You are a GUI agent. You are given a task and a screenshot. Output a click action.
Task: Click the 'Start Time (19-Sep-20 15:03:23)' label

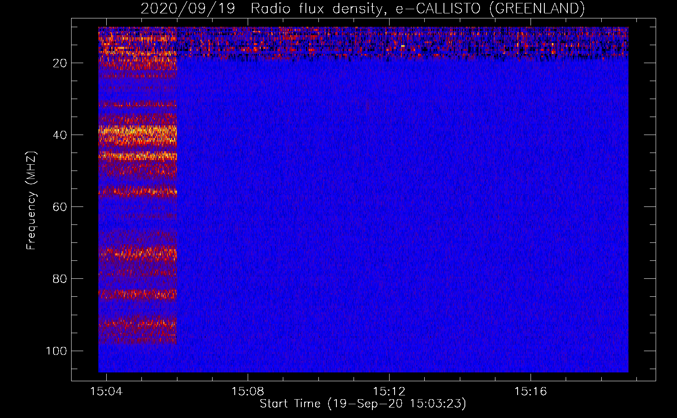(363, 404)
